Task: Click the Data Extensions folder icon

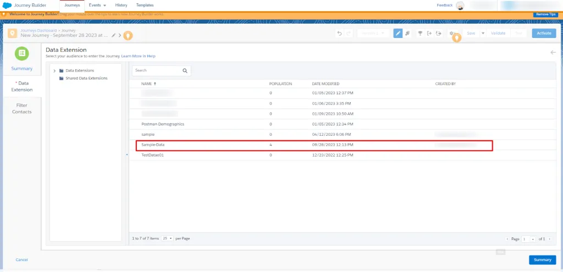Action: coord(62,71)
